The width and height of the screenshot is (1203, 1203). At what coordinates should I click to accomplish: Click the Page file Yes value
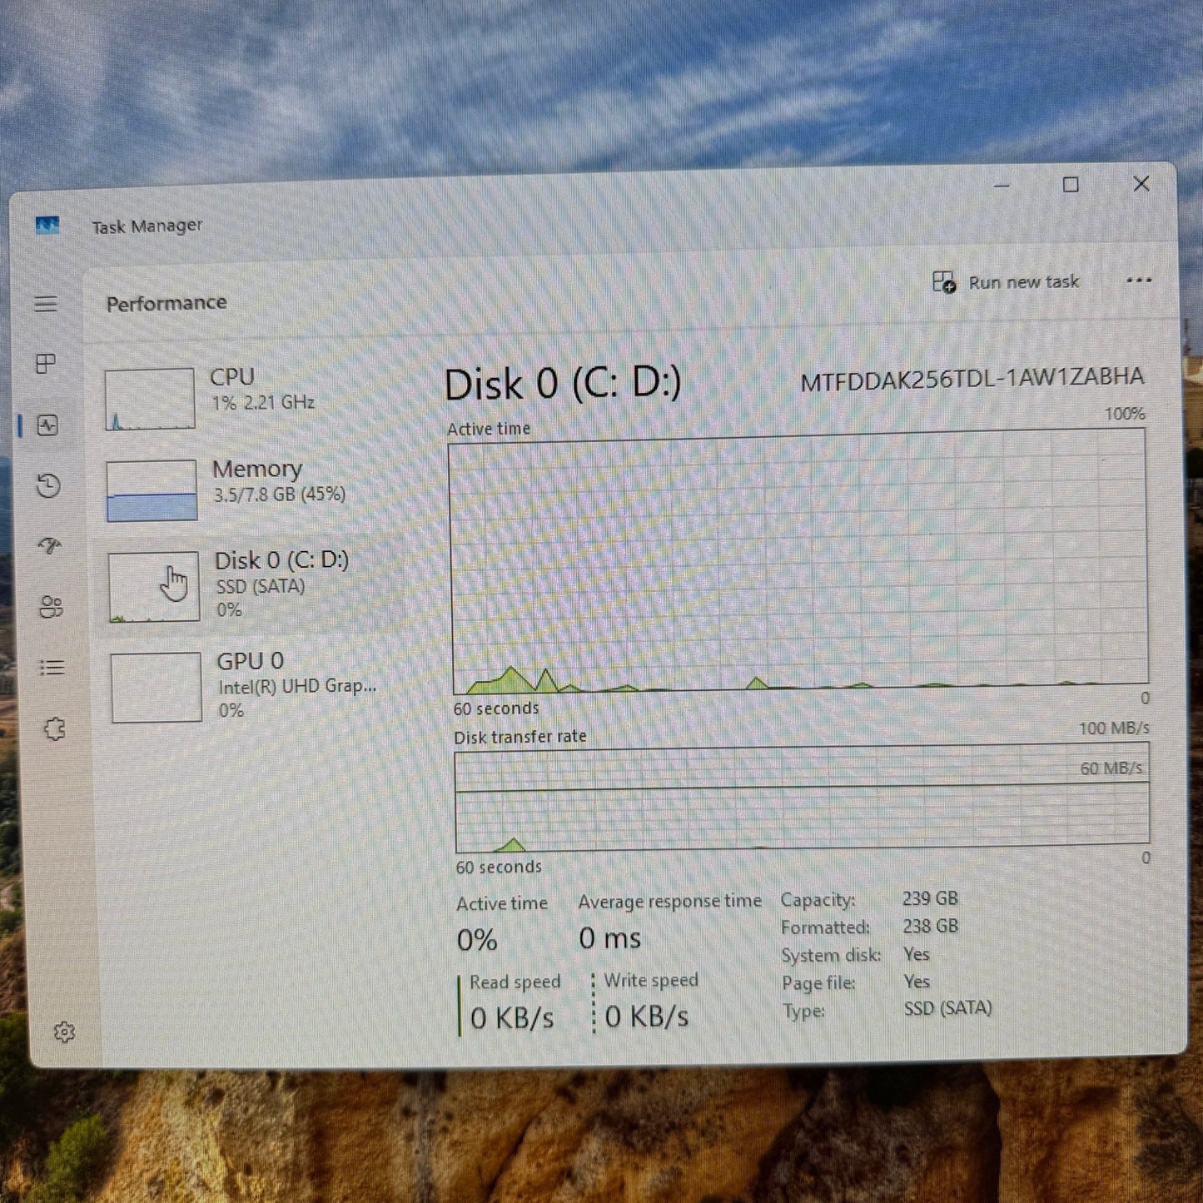coord(917,982)
